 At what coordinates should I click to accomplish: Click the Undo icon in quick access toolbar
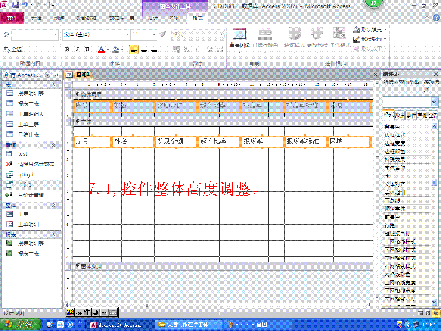[x=25, y=5]
